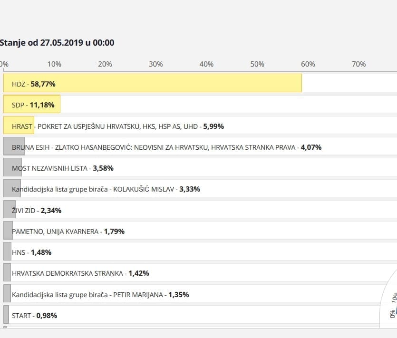
Task: Select the PAMETNO, UNIJA KVARNERA row
Action: click(68, 231)
